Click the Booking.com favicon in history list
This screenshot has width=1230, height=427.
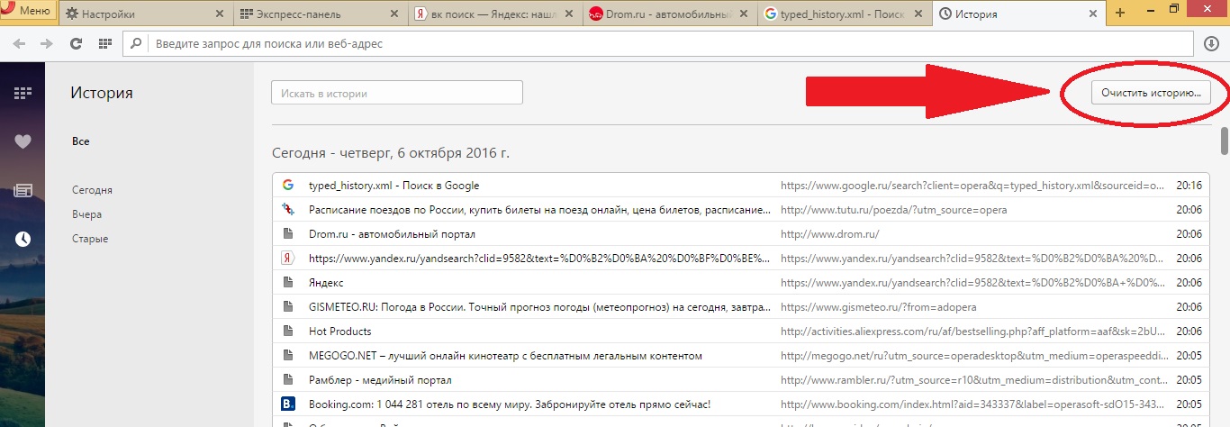click(x=288, y=404)
